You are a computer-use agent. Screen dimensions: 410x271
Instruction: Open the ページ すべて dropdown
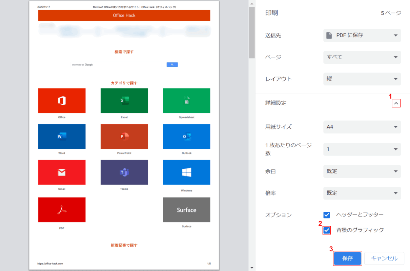362,57
